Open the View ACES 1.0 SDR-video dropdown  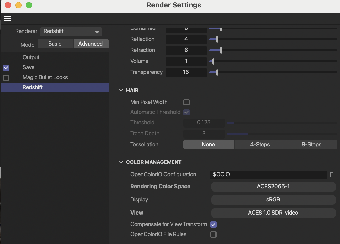pyautogui.click(x=273, y=213)
